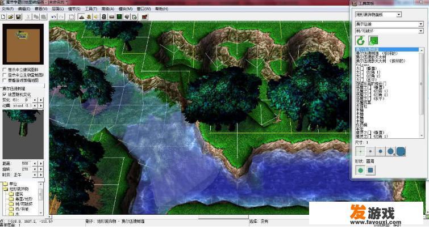Save the map using floppy disk icon

tap(18, 17)
